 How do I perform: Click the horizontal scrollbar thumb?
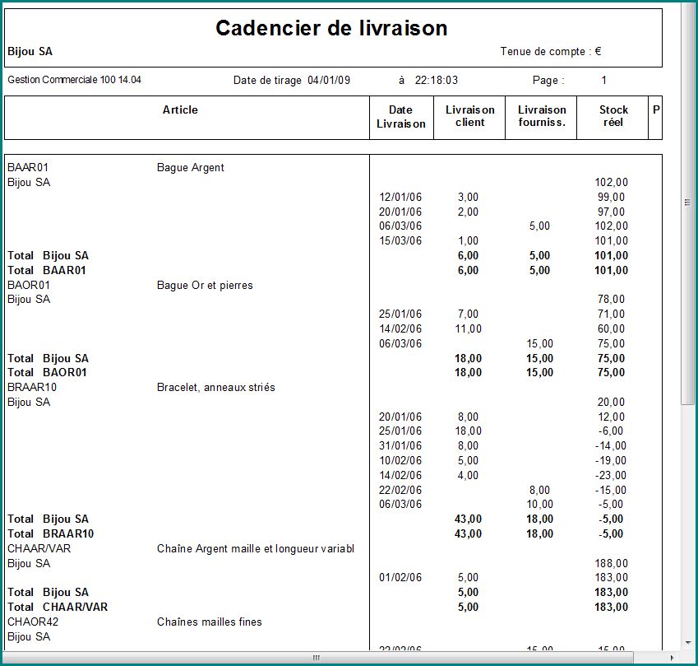pyautogui.click(x=317, y=658)
